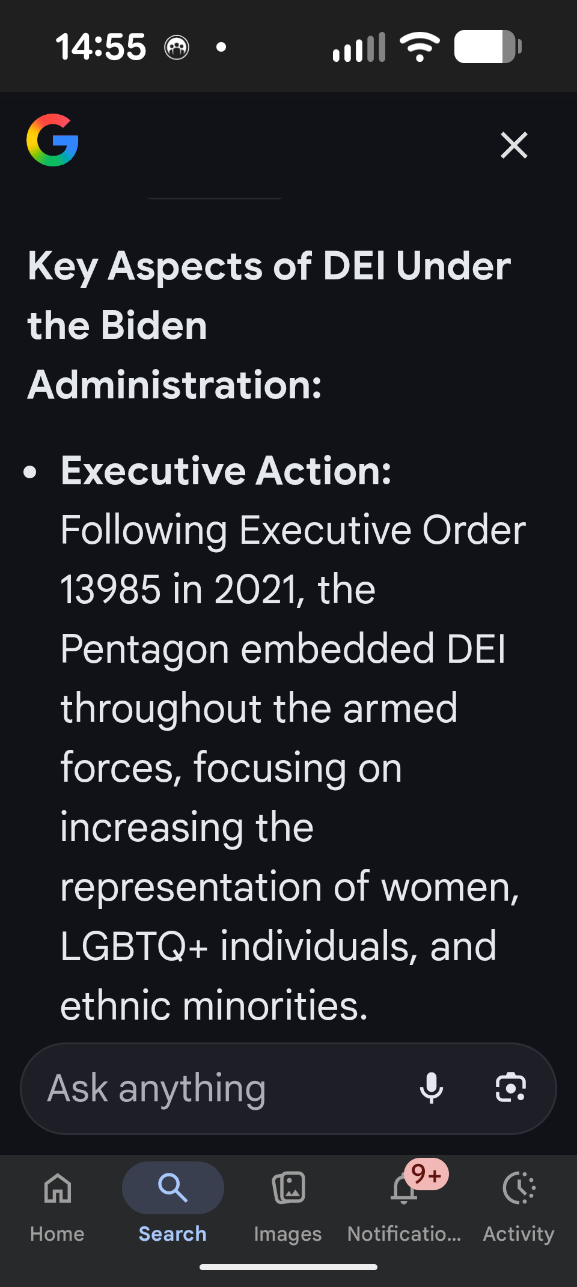Close the AI overview panel

tap(514, 145)
